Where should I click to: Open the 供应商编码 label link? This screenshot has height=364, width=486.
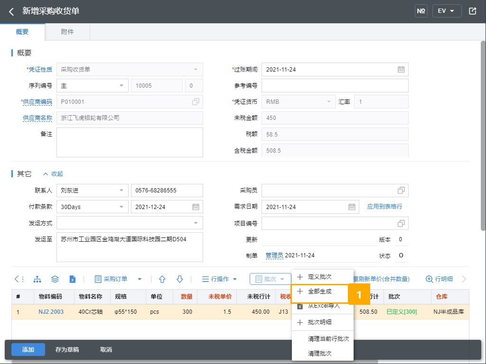pyautogui.click(x=37, y=102)
